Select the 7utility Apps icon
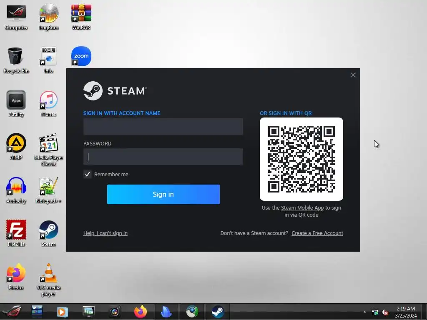 tap(16, 103)
